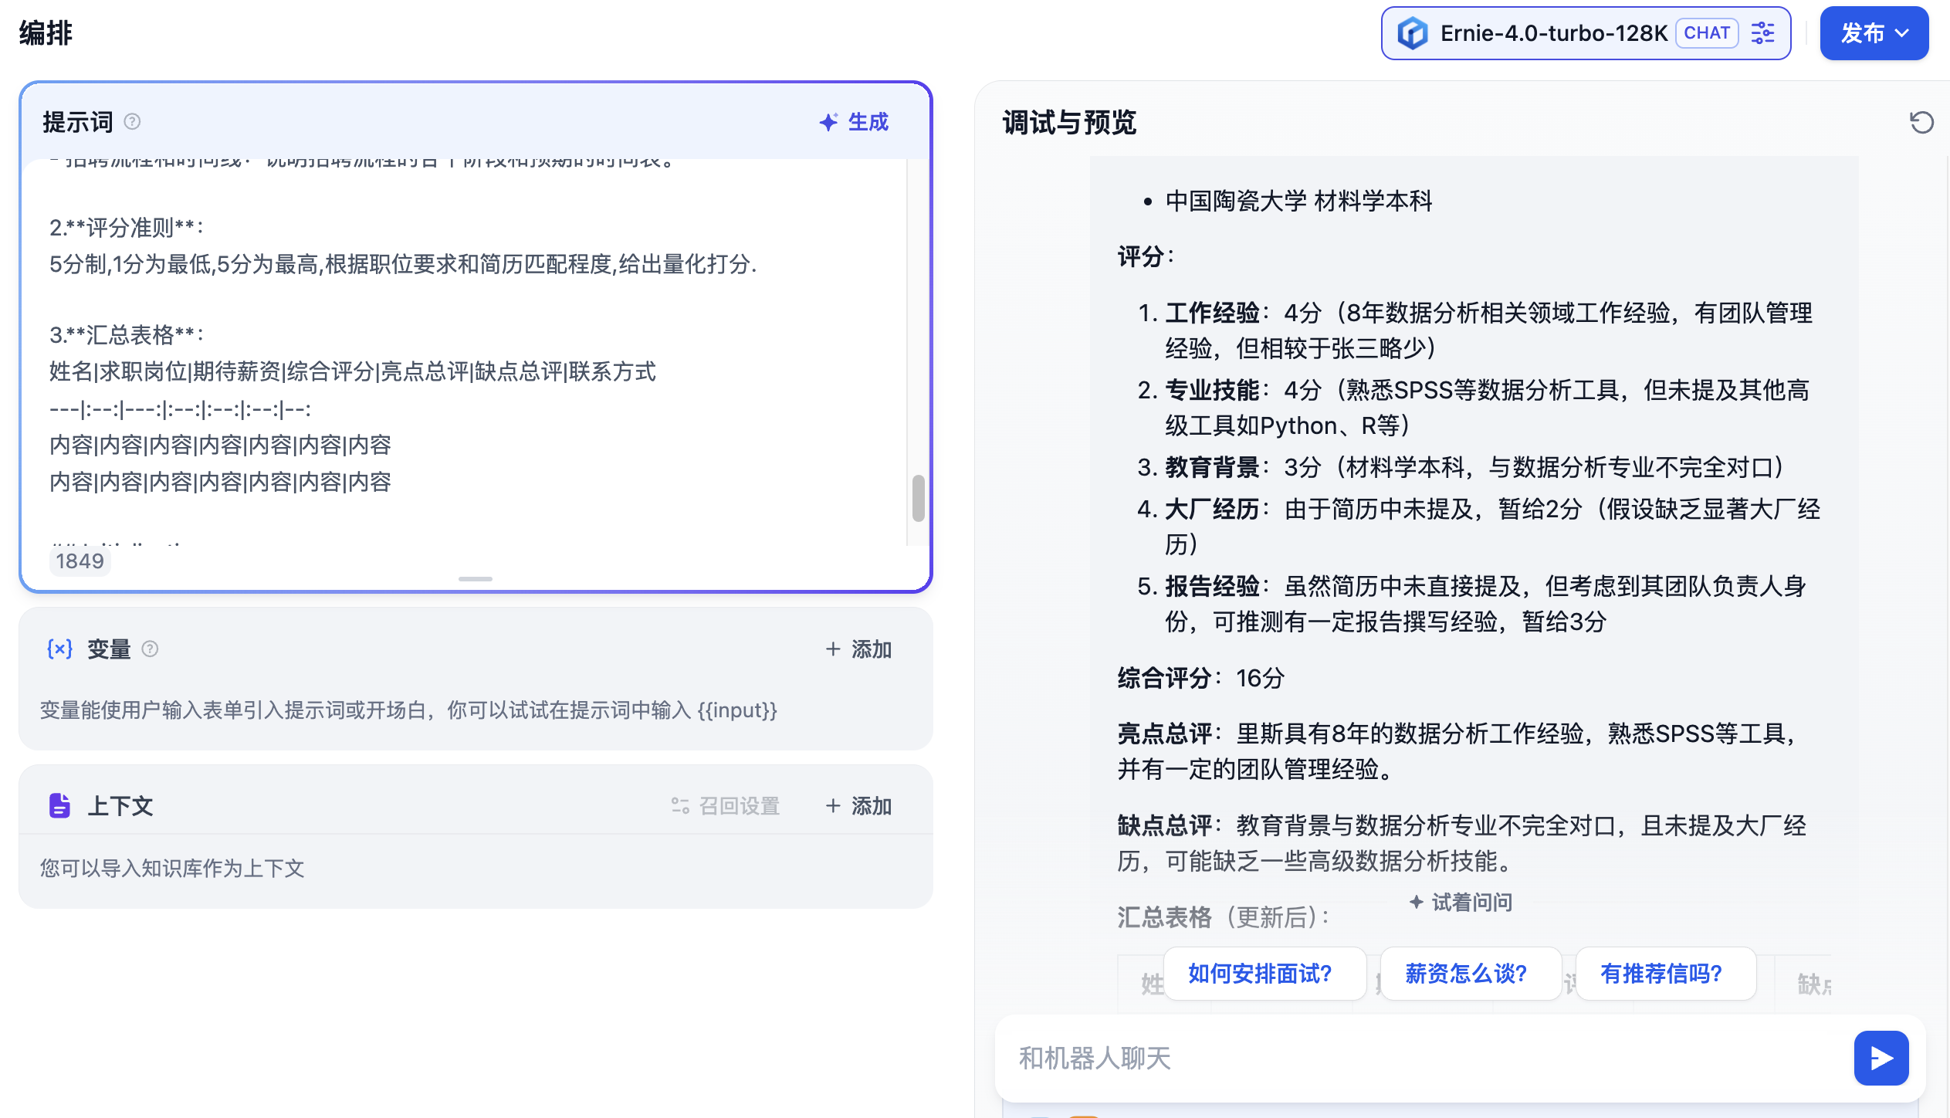Open 召回设置 recall settings
1950x1118 pixels.
pos(726,806)
